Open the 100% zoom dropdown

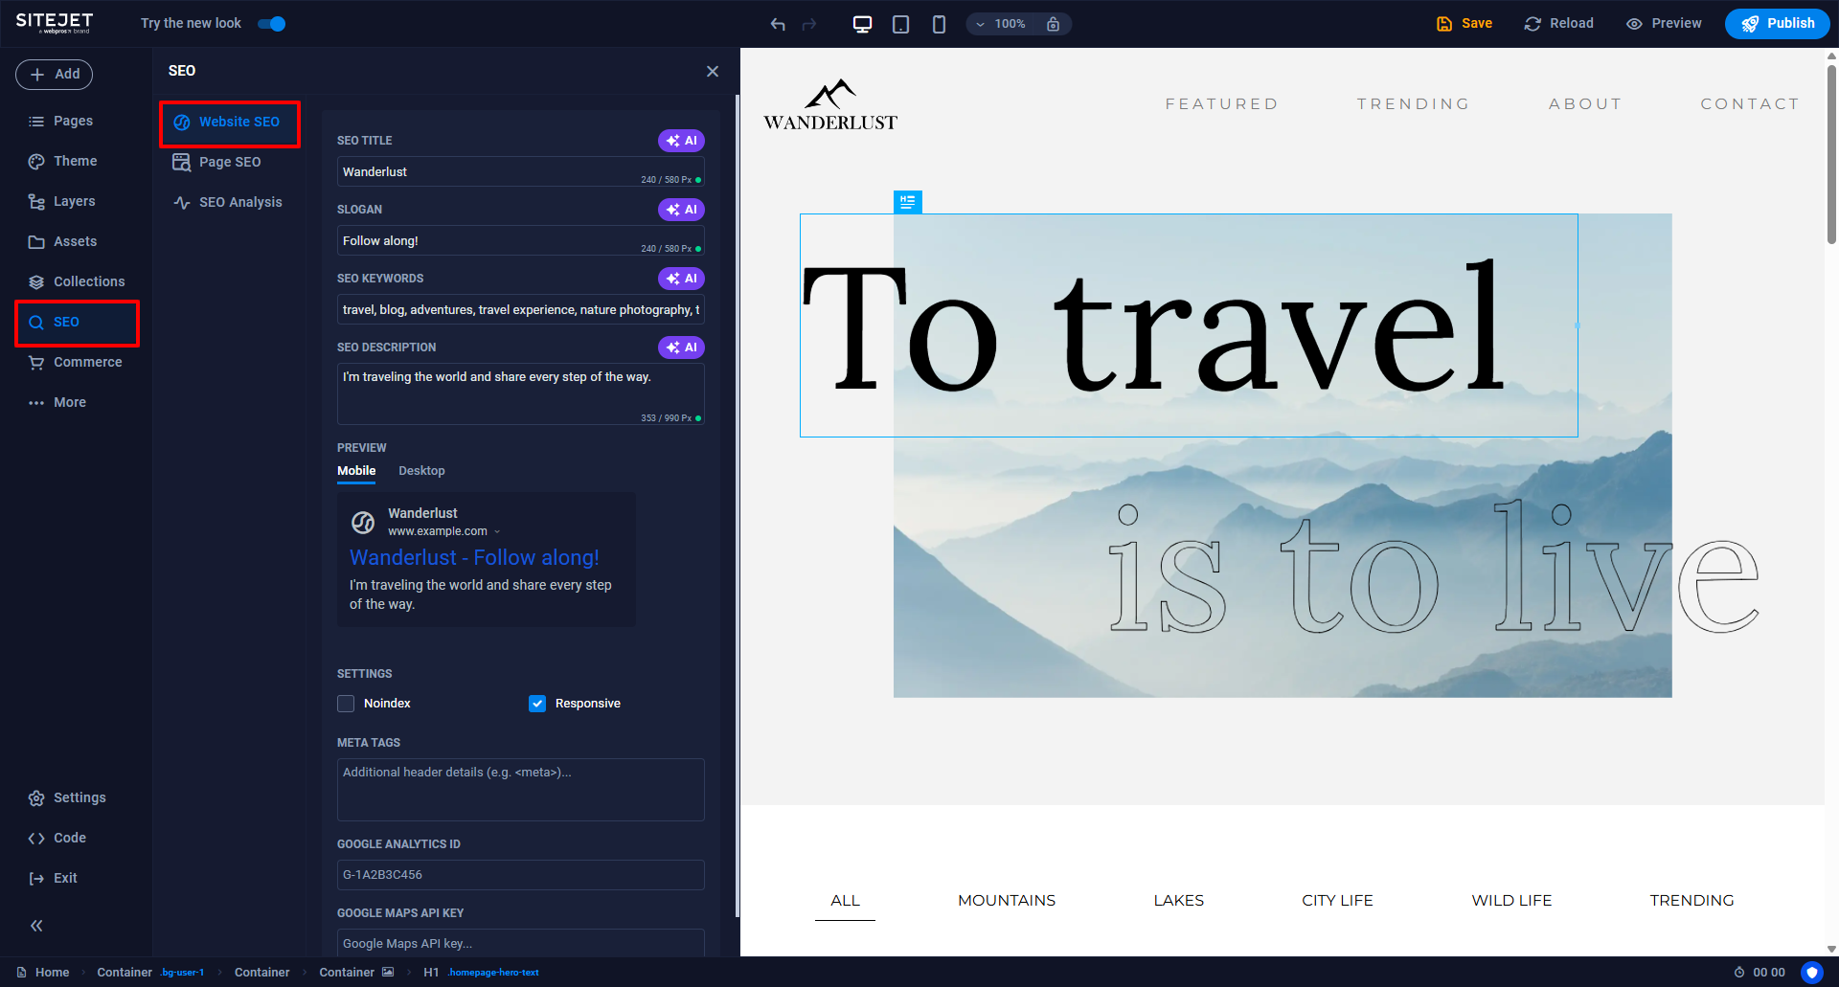click(1001, 24)
